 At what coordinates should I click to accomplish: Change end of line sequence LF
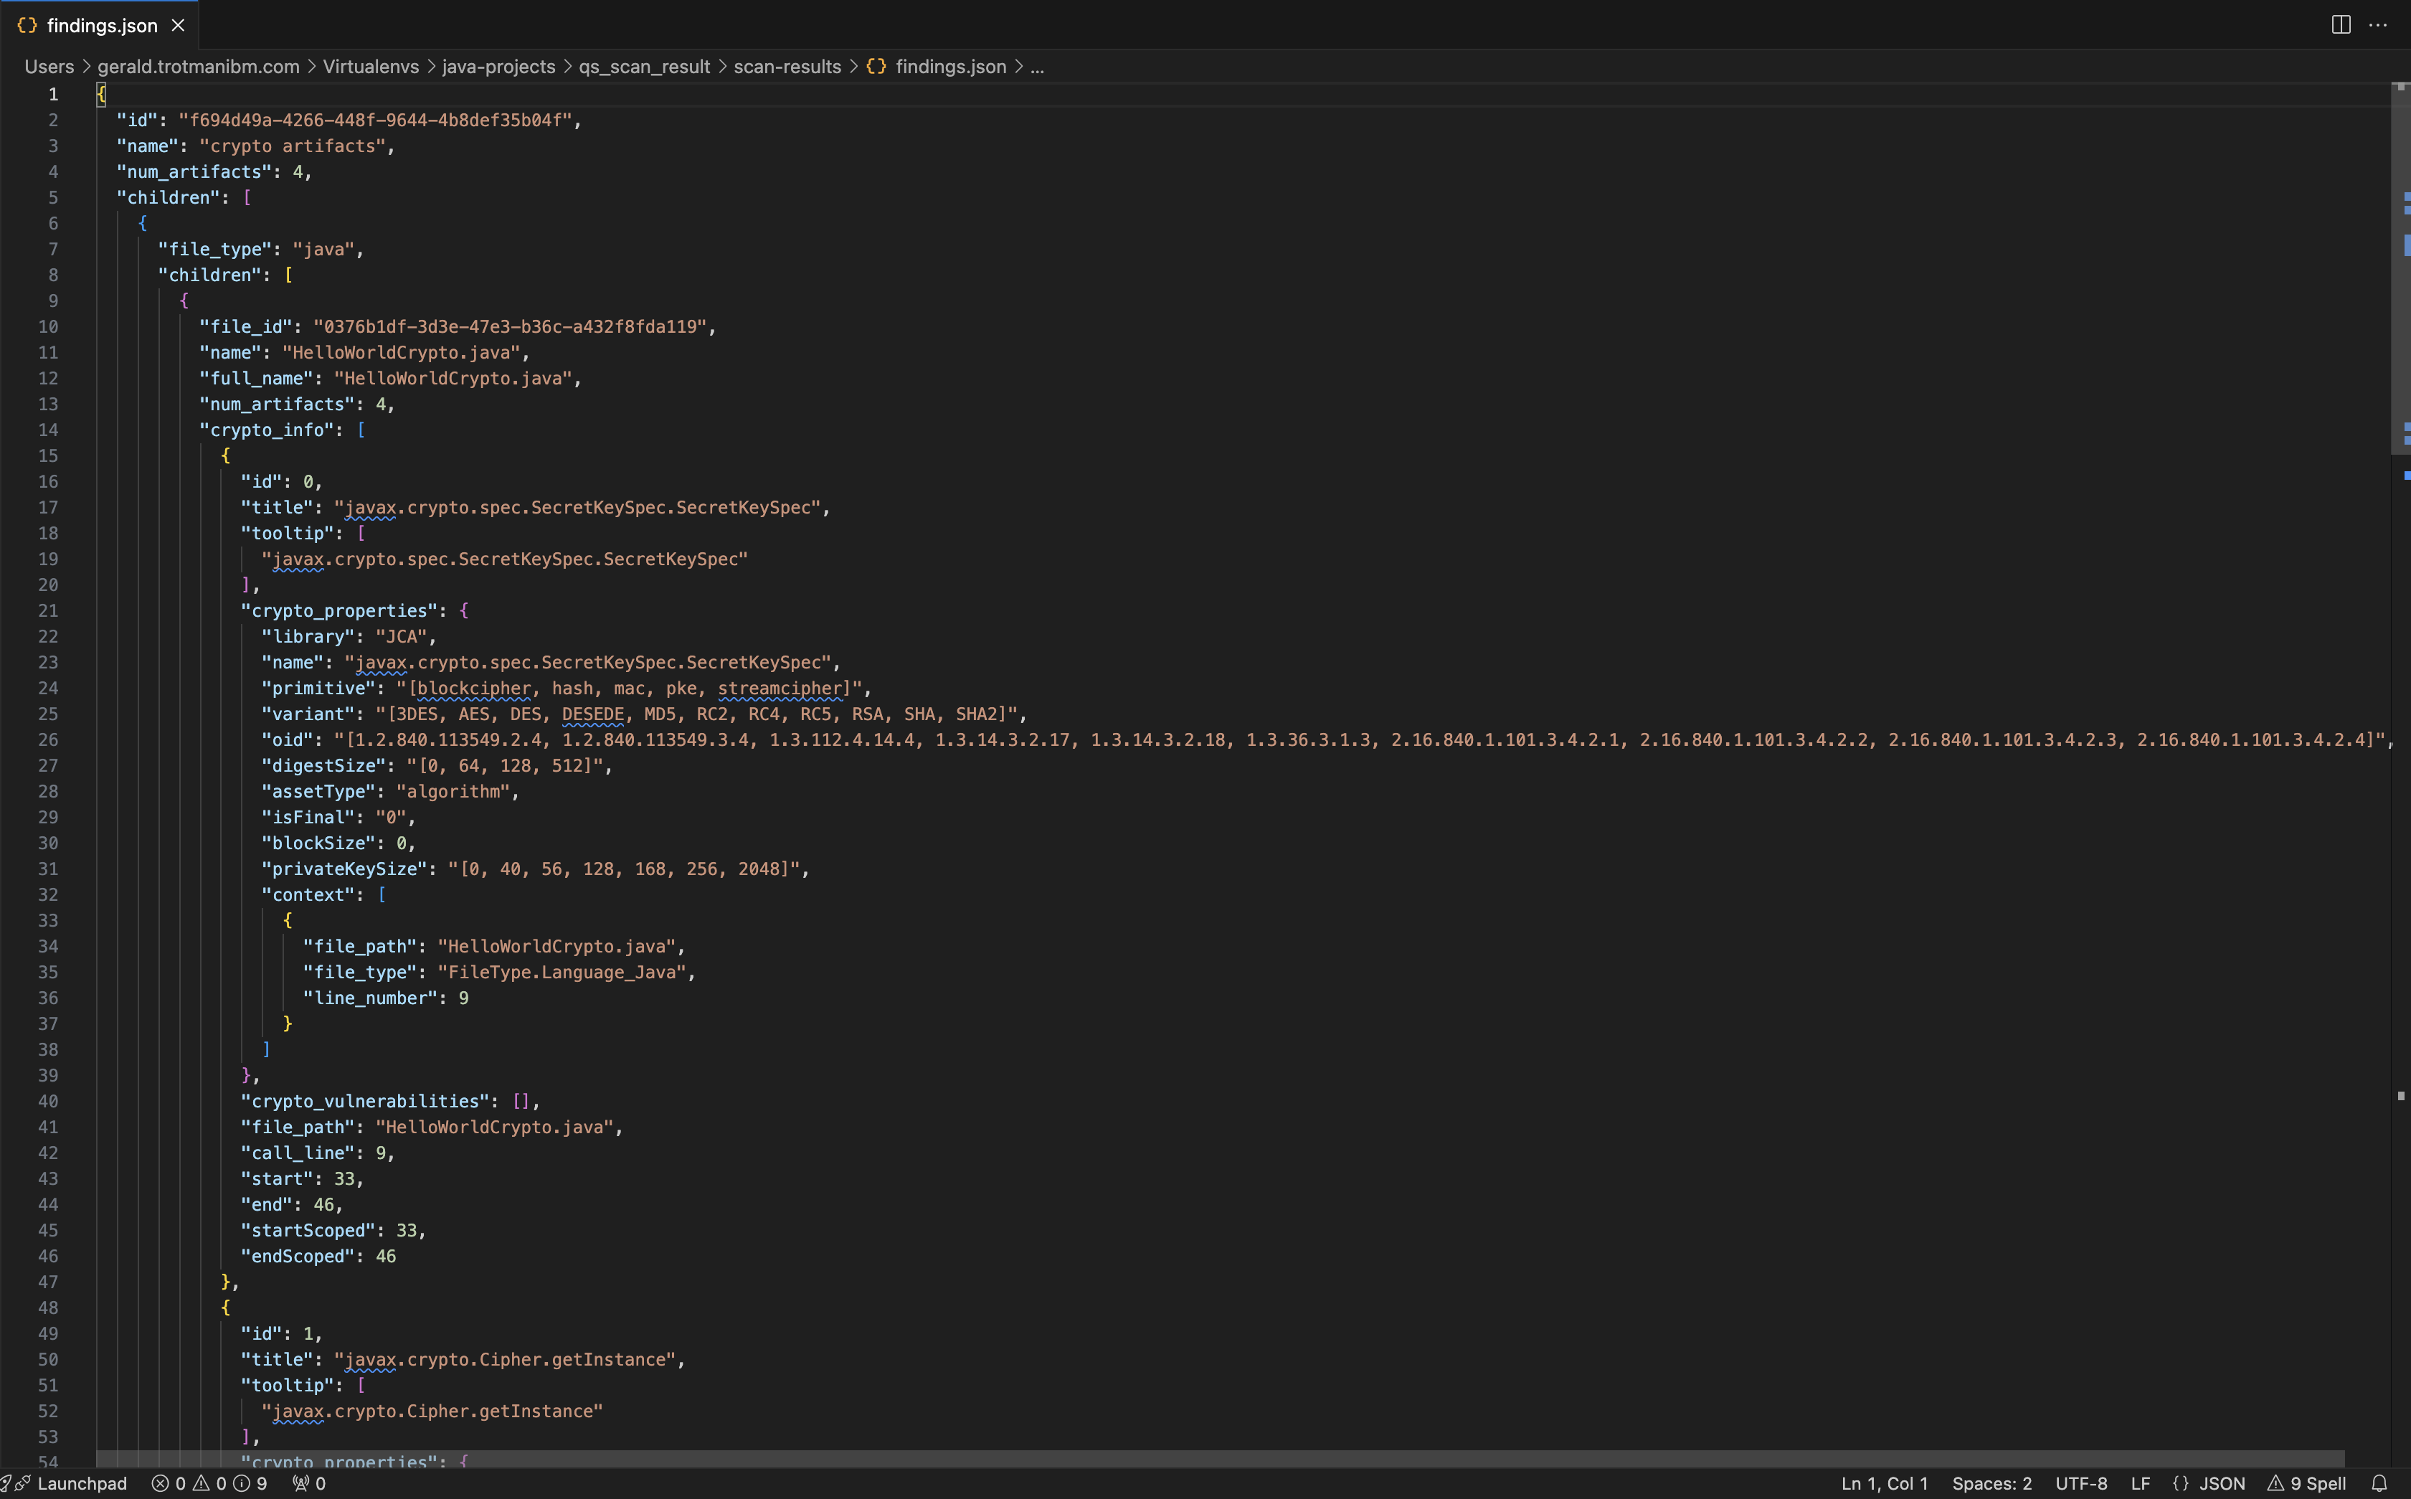coord(2139,1483)
